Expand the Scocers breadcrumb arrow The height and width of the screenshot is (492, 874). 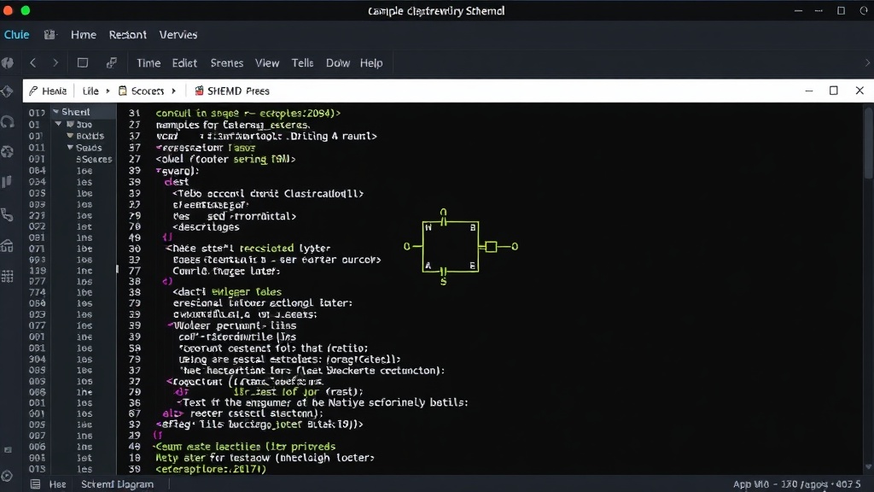pos(174,91)
